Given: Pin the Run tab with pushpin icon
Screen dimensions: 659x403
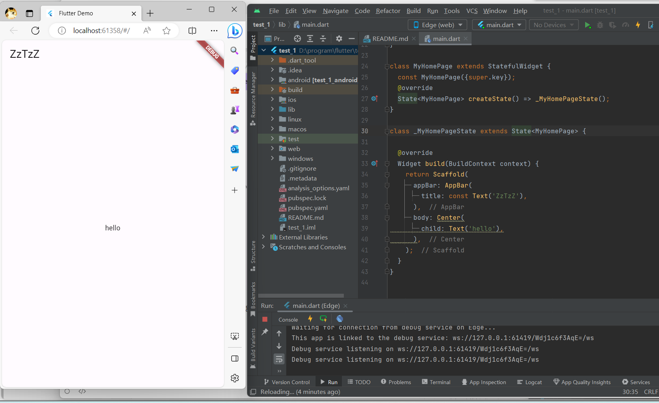Looking at the screenshot, I should 265,332.
